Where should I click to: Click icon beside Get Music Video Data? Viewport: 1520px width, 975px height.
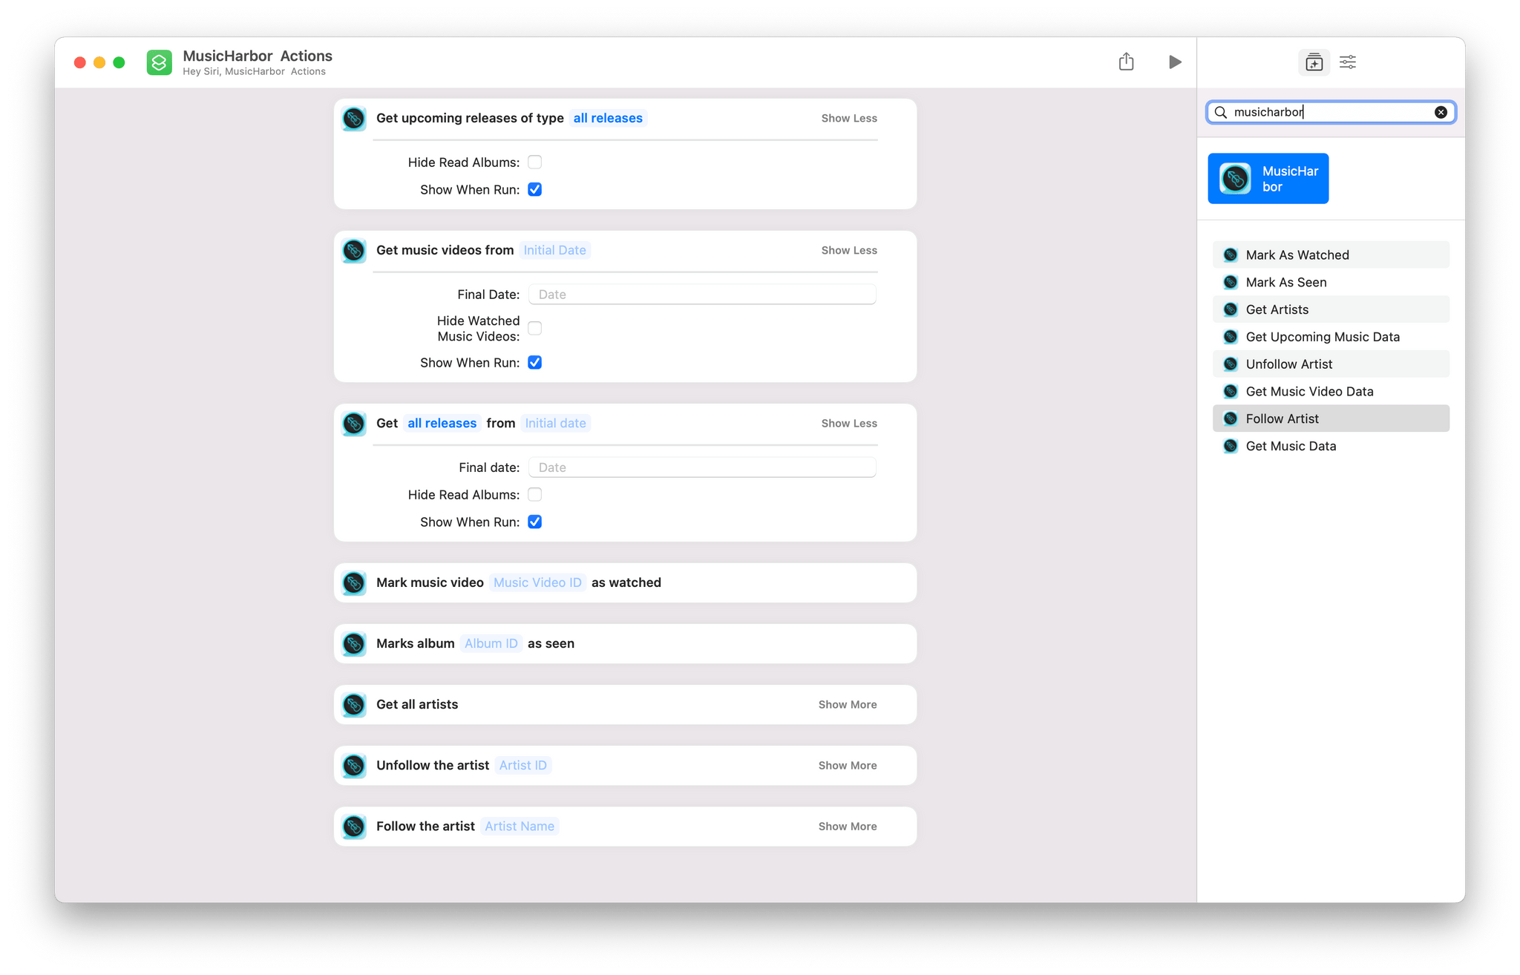1231,391
